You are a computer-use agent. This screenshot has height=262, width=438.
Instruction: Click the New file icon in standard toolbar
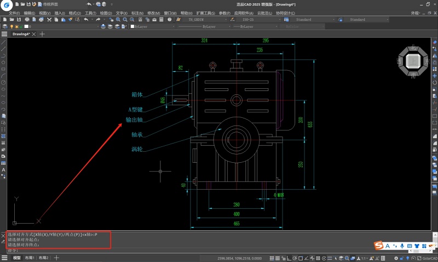tap(5, 20)
